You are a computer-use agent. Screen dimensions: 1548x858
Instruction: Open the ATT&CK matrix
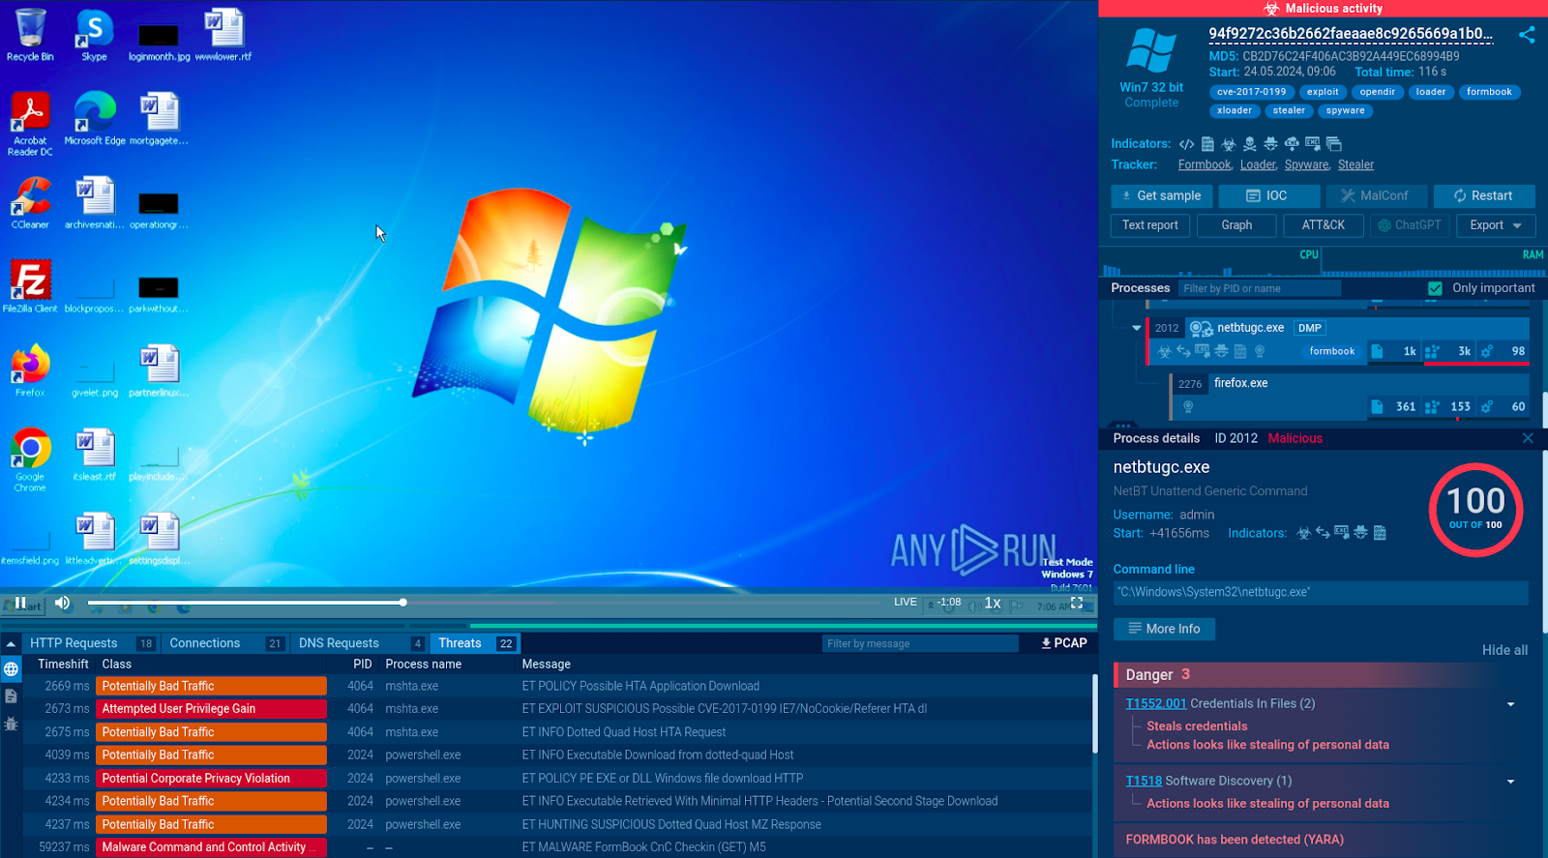tap(1323, 225)
